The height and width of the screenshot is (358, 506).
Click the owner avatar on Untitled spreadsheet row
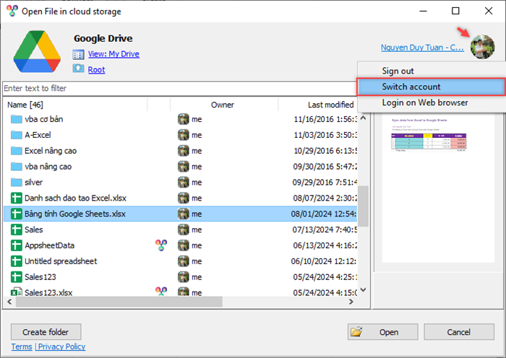pos(184,261)
